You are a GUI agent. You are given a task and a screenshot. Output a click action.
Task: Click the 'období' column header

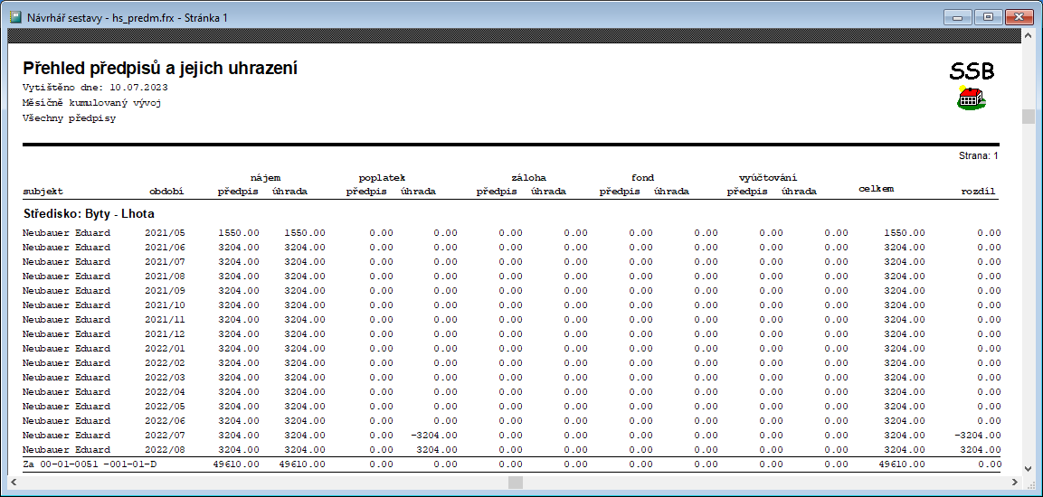click(166, 192)
